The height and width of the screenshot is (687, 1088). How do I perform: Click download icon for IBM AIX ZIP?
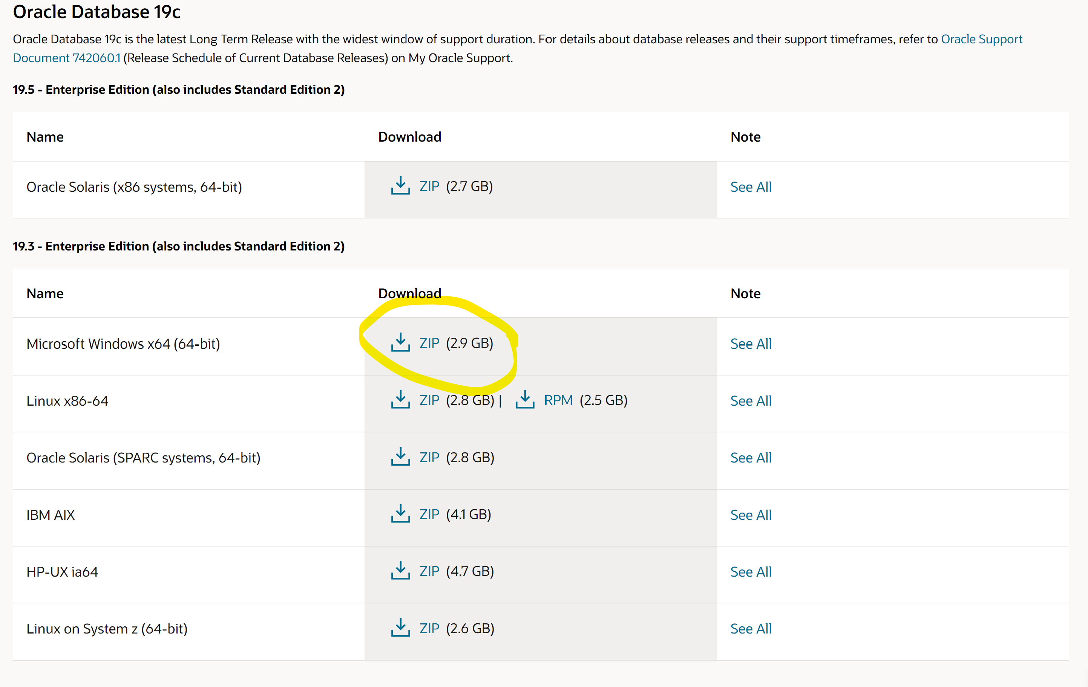(400, 514)
